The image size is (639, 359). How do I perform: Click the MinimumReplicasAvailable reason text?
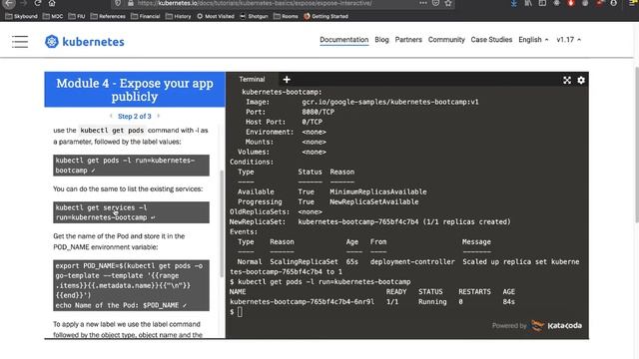[378, 191]
